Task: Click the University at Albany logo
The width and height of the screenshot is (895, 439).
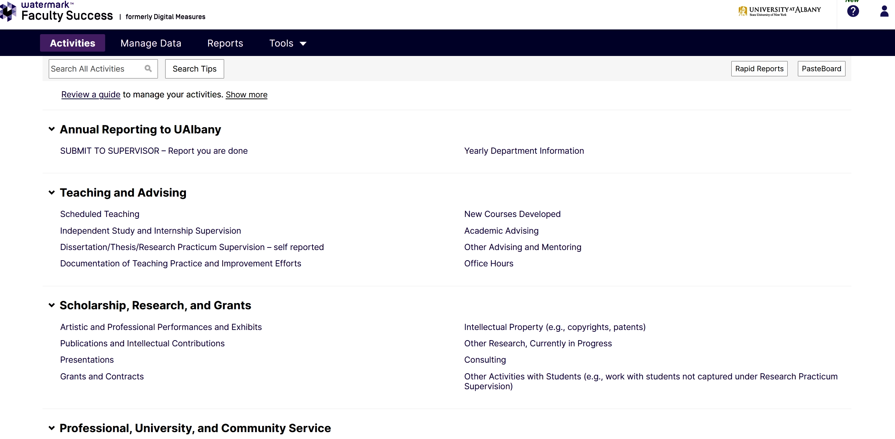Action: pyautogui.click(x=779, y=11)
